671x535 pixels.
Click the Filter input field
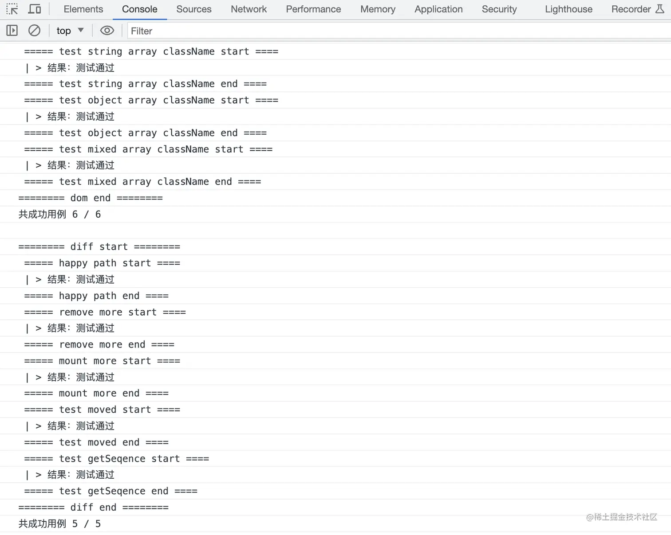399,31
